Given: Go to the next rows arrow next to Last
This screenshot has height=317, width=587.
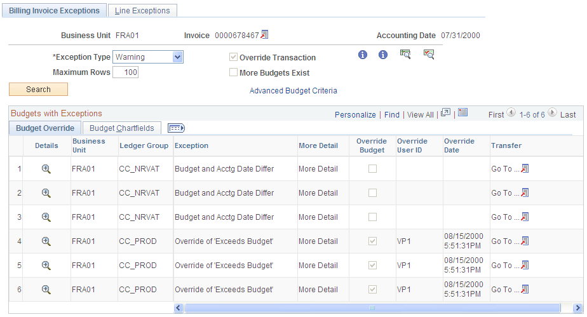Looking at the screenshot, I should click(x=552, y=112).
